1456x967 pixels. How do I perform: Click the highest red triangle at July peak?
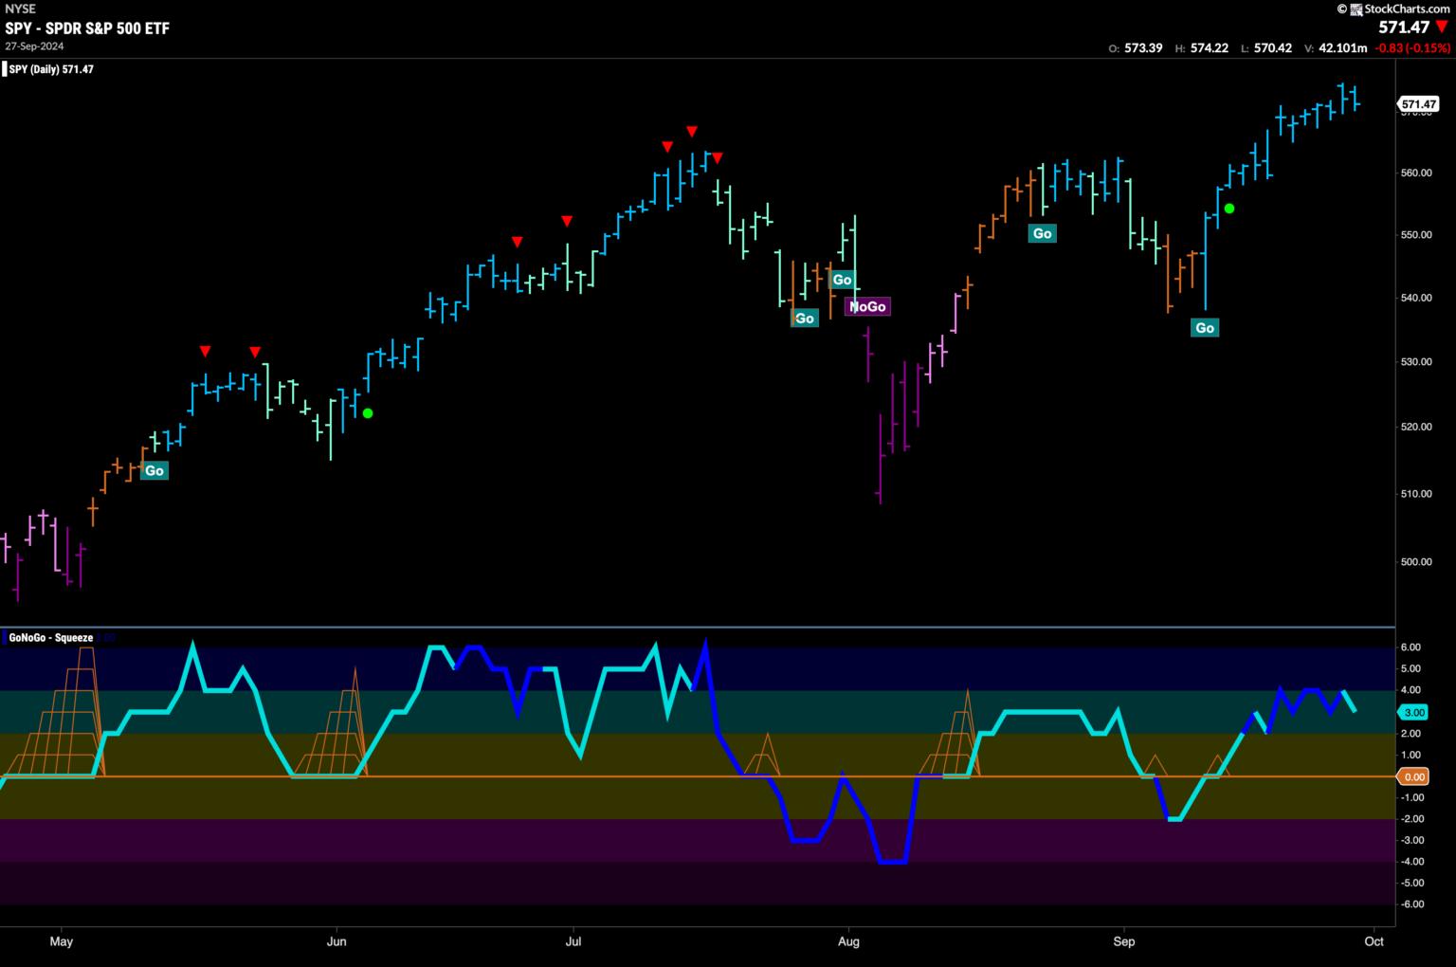(692, 131)
